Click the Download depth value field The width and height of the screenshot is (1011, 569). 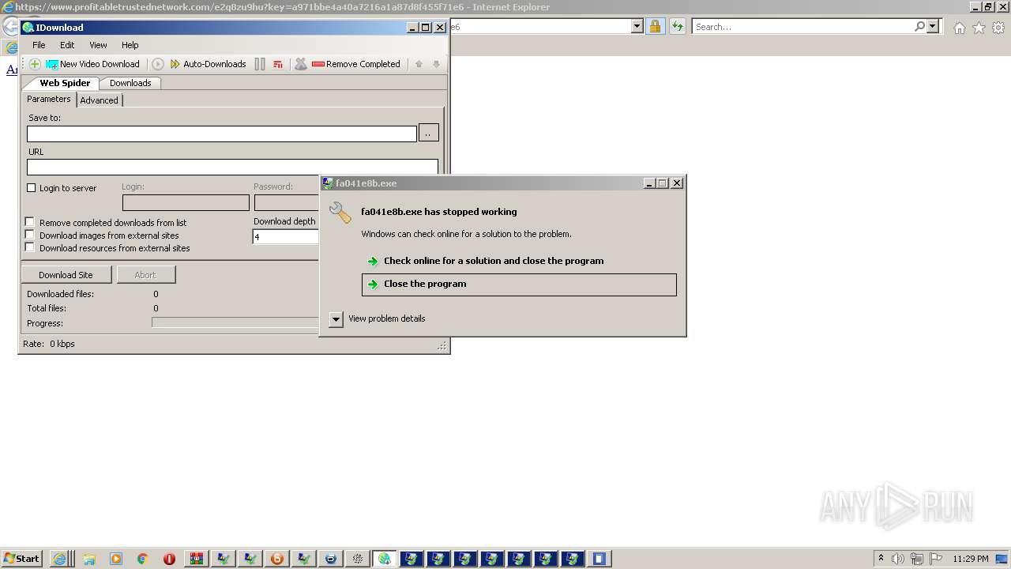point(285,236)
